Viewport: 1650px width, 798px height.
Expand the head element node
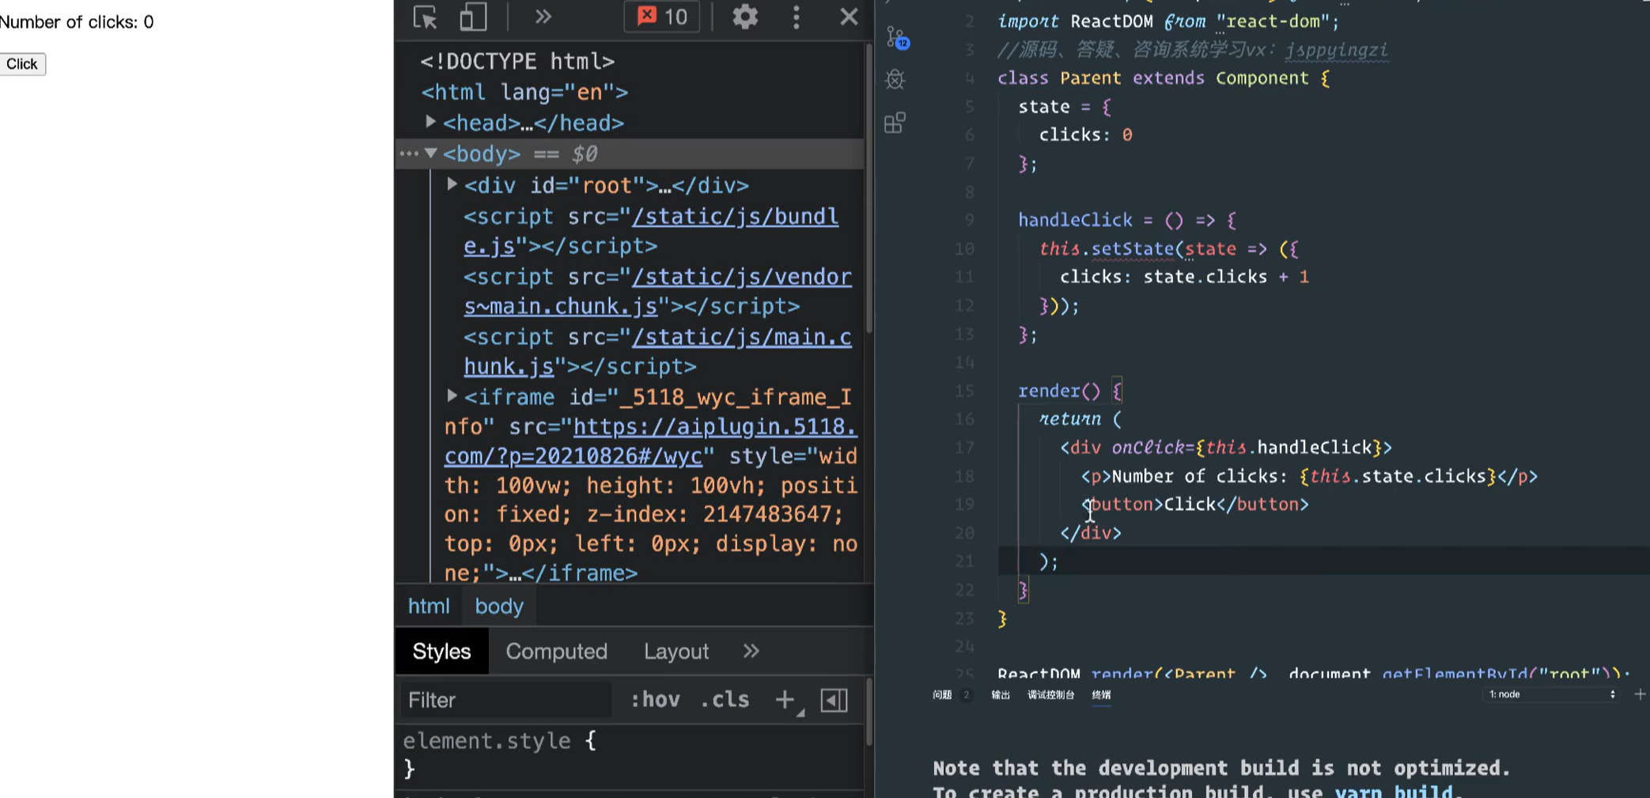pyautogui.click(x=430, y=122)
